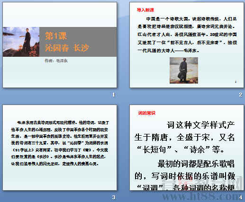The height and width of the screenshot is (202, 245).
Task: Click the red heading 词的常识
Action: (147, 113)
